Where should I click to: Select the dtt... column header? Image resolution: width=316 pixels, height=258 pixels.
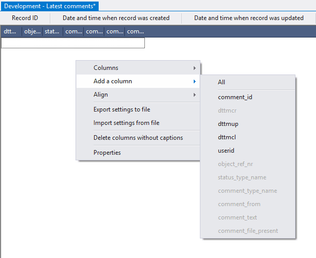[10, 31]
